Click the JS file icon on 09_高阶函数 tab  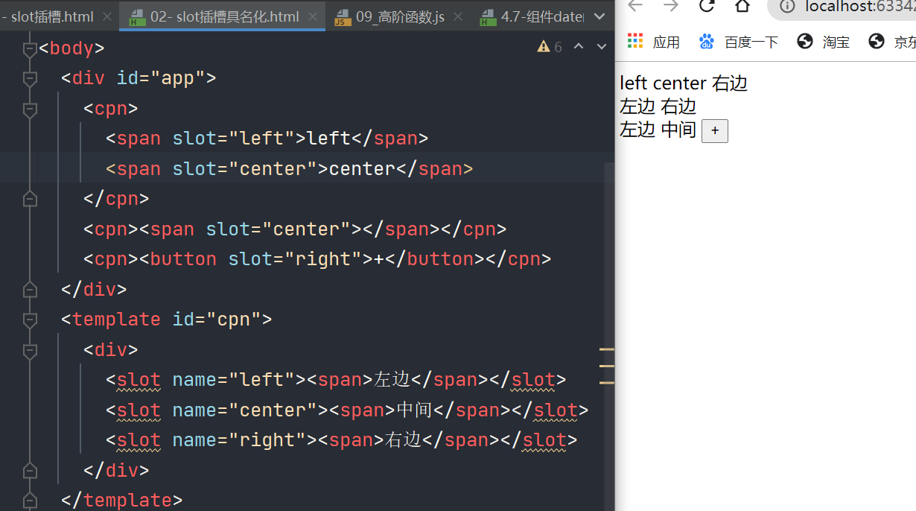(x=343, y=17)
